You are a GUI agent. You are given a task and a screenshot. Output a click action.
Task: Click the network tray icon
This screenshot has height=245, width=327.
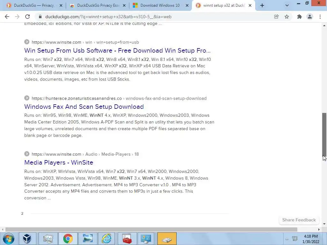click(295, 239)
